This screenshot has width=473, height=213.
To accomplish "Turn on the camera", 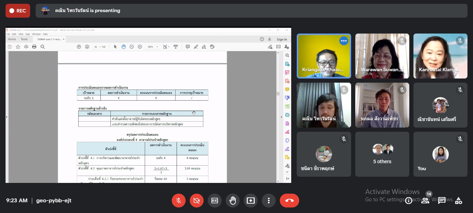I will coord(197,201).
